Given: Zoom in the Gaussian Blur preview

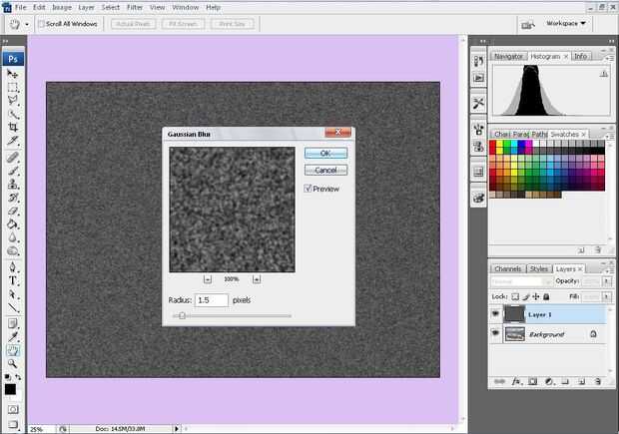Looking at the screenshot, I should point(257,279).
